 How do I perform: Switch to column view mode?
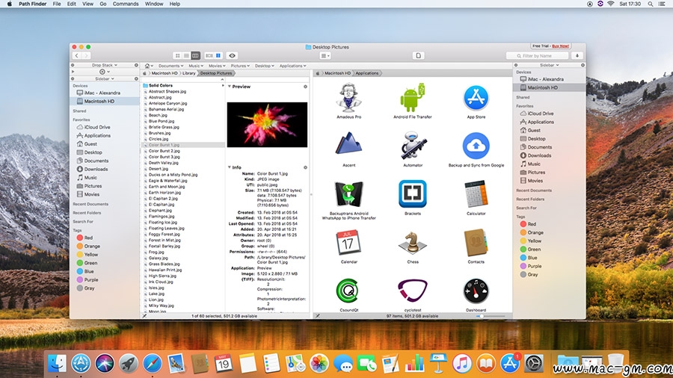[196, 56]
